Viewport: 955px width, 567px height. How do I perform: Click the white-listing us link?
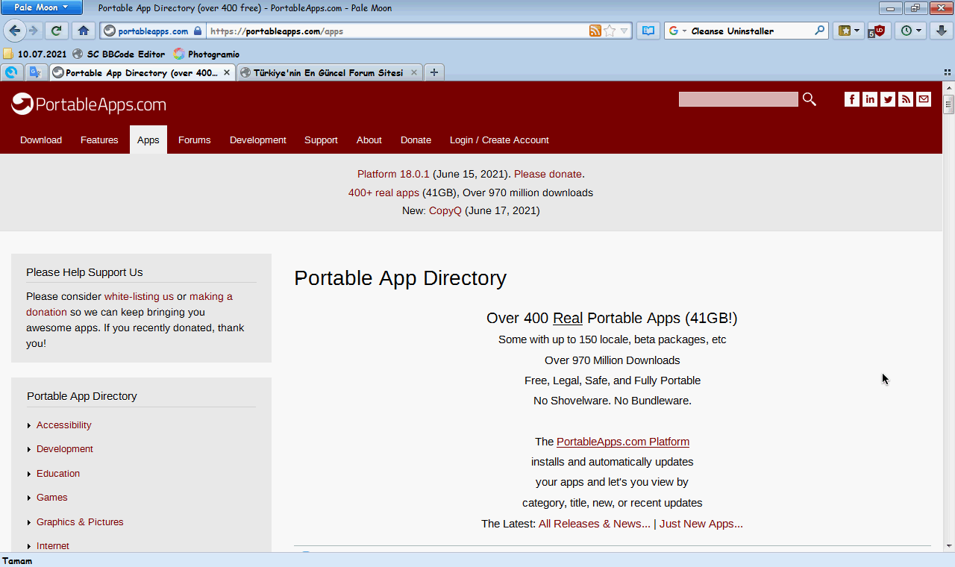pyautogui.click(x=139, y=296)
